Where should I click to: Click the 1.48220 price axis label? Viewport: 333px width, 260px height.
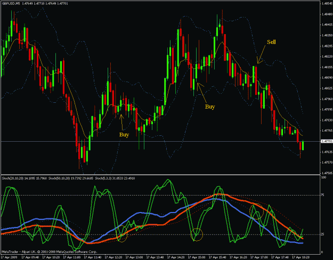tap(327, 56)
